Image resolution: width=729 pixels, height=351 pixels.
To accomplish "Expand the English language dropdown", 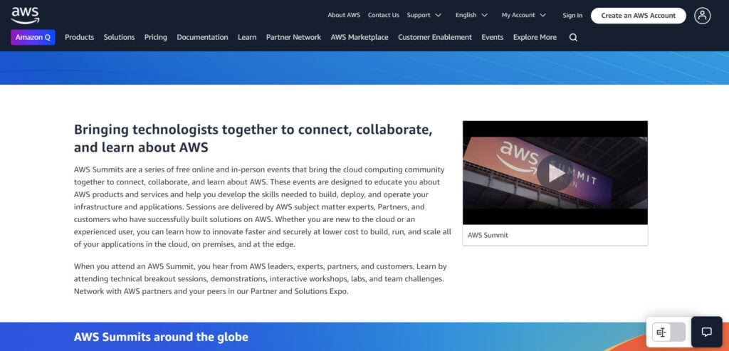I will click(x=471, y=16).
